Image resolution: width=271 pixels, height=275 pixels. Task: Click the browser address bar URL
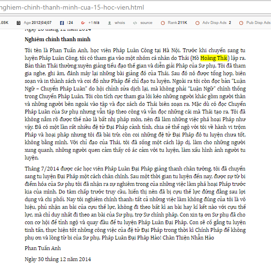[72, 8]
